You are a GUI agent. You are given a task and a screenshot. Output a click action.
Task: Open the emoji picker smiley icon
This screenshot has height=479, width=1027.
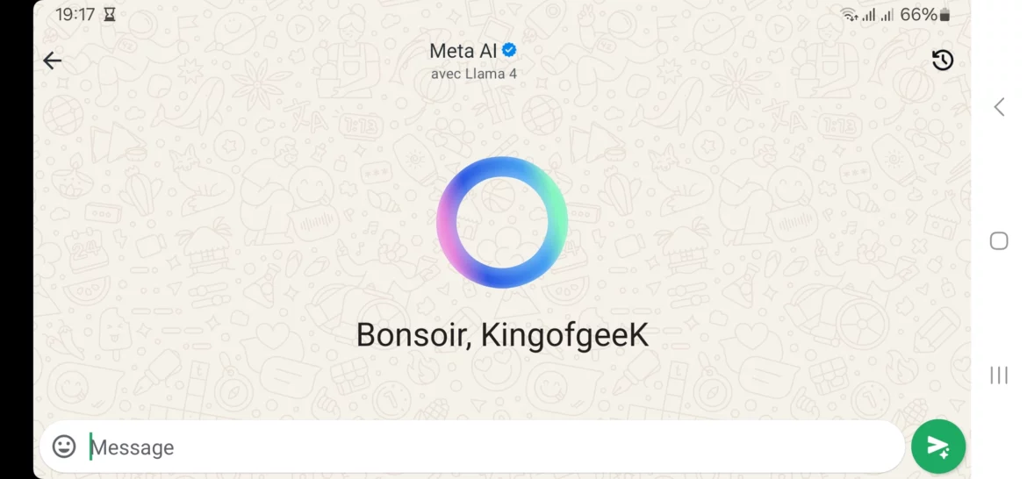[64, 447]
